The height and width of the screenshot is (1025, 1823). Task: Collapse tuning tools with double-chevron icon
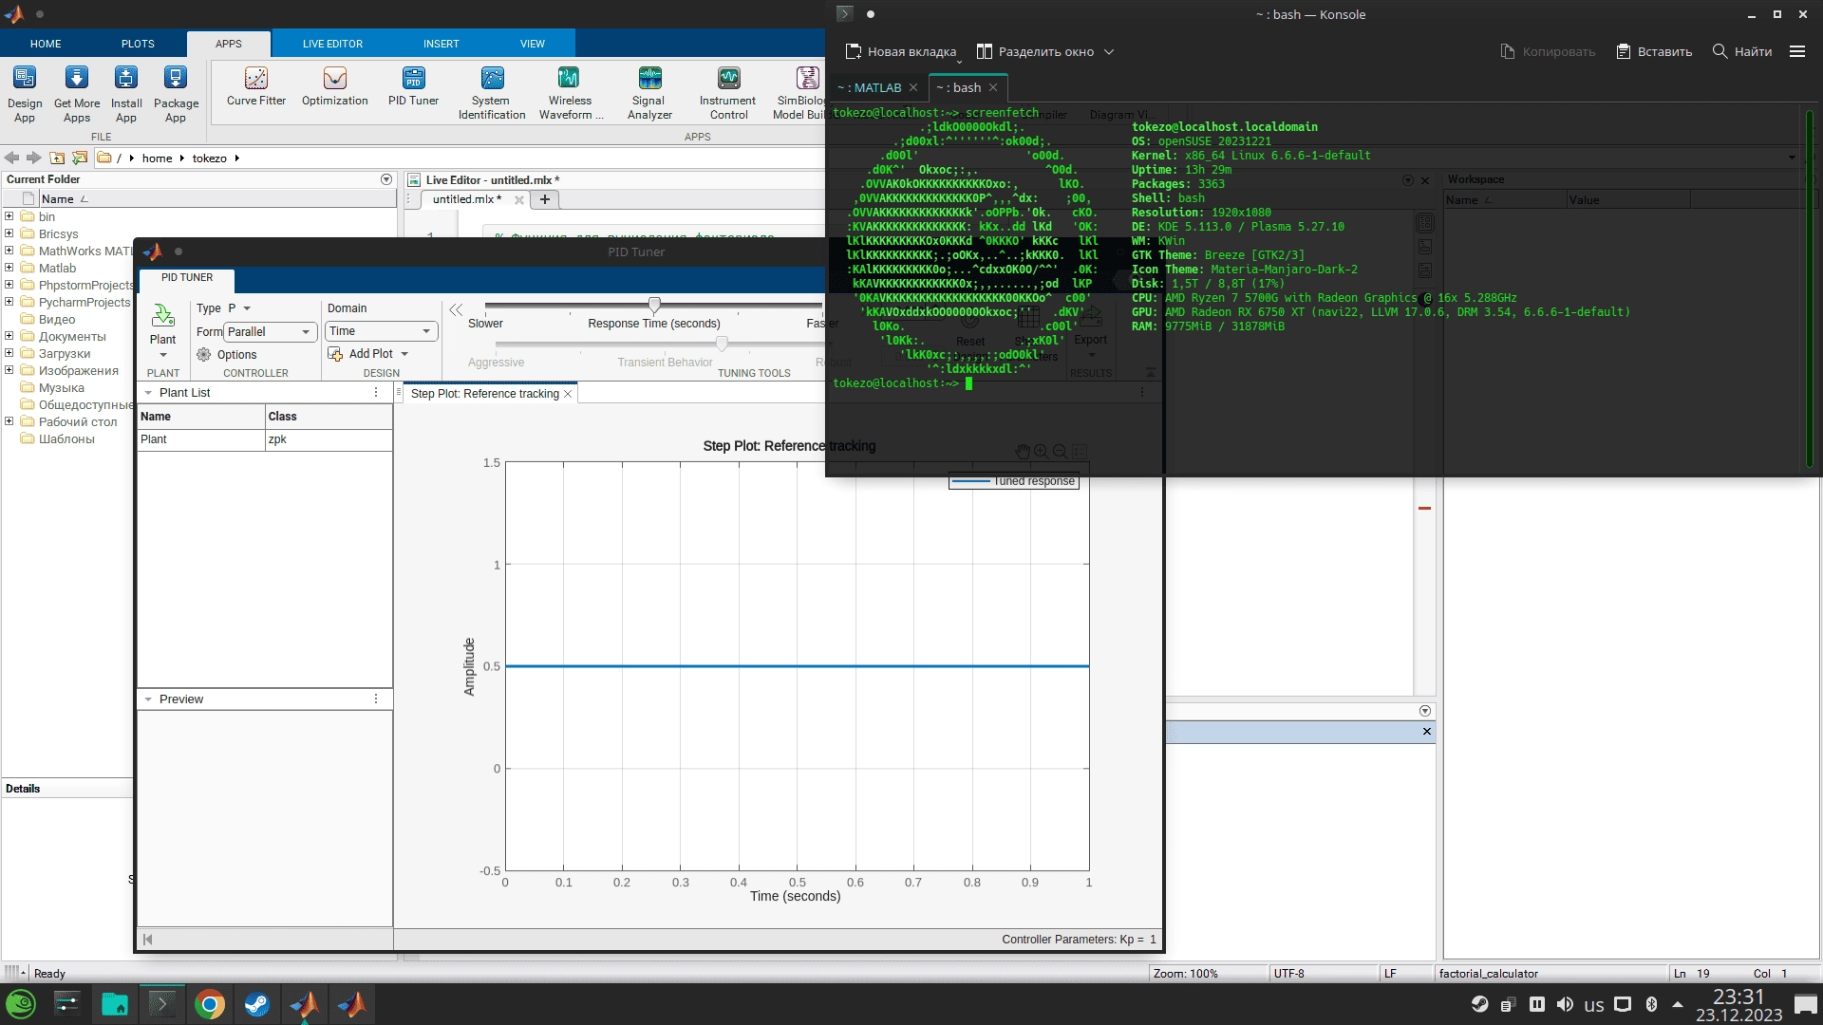point(456,310)
